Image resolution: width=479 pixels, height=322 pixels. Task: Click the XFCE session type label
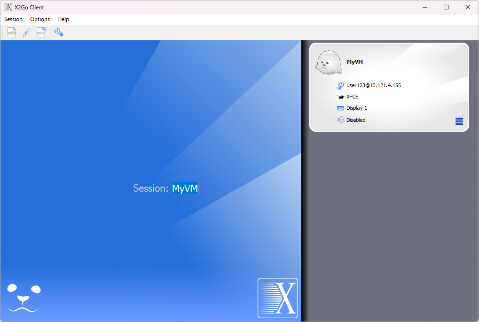point(353,97)
